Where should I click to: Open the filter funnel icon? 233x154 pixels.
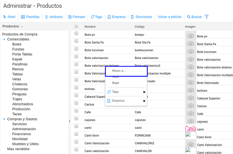click(207, 17)
